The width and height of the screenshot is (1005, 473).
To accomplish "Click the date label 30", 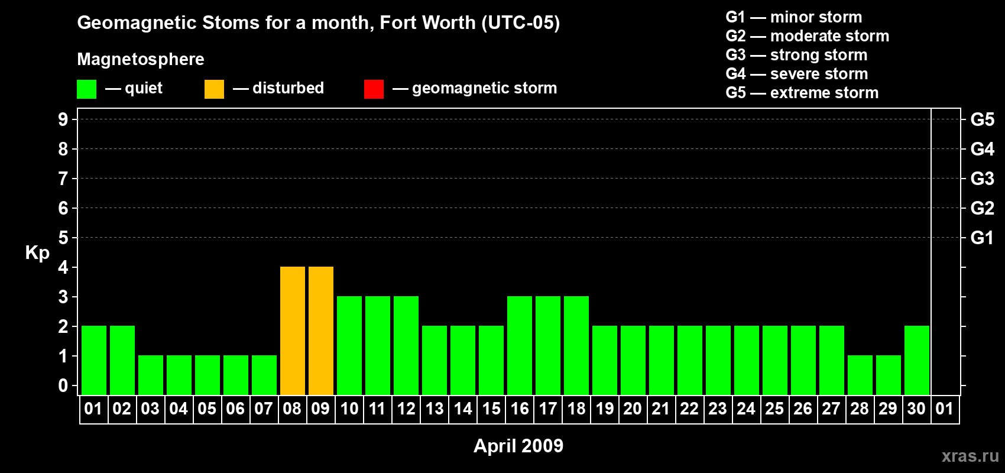I will pyautogui.click(x=916, y=409).
